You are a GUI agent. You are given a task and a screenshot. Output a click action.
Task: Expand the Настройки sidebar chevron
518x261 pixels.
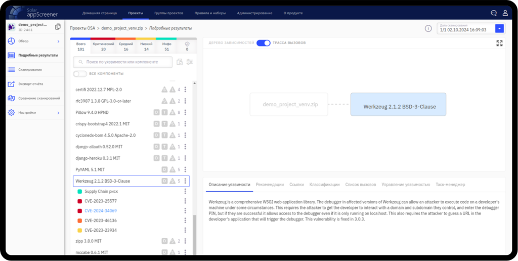tap(58, 113)
